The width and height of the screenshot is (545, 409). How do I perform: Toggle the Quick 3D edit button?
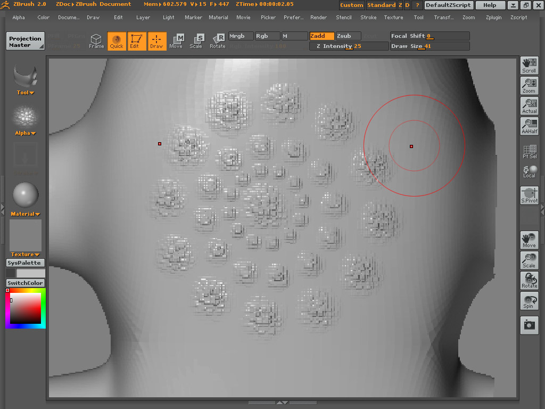[x=117, y=41]
